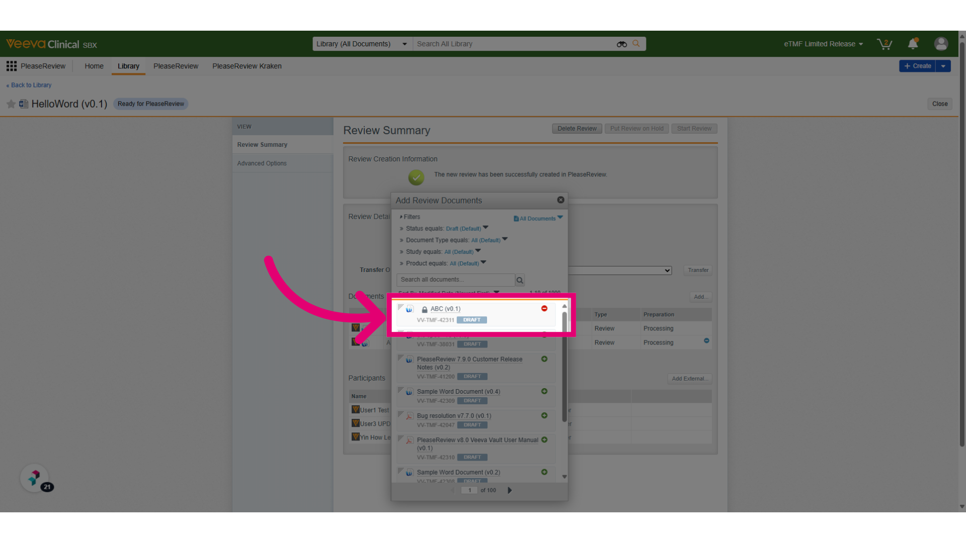Open the shopping cart icon
Screen dimensions: 966x543
coord(884,44)
